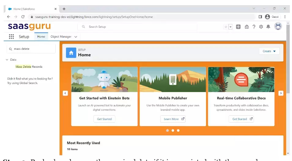292x161 pixels.
Task: Open the favorites list dropdown arrow
Action: pos(230,27)
